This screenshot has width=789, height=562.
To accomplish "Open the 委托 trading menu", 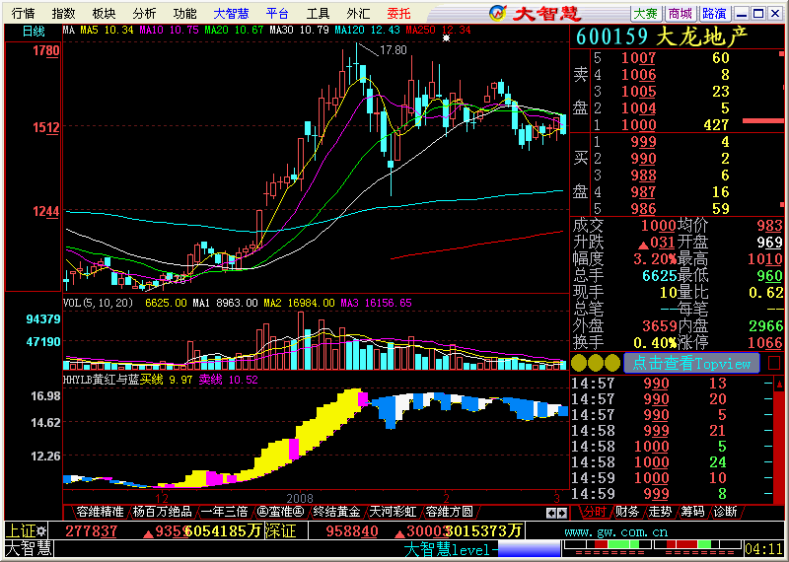I will click(x=399, y=14).
